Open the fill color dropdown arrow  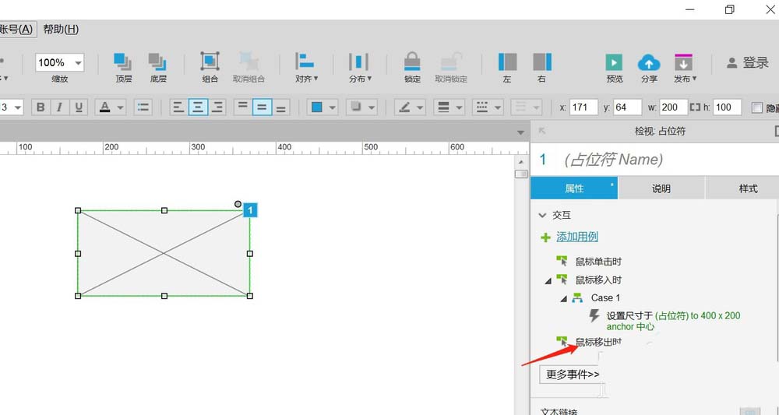(333, 107)
